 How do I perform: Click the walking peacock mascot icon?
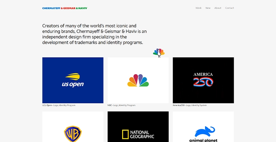[x=159, y=53]
